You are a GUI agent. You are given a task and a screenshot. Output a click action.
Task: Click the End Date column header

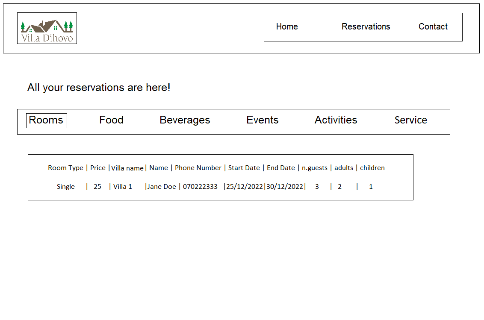click(x=280, y=168)
